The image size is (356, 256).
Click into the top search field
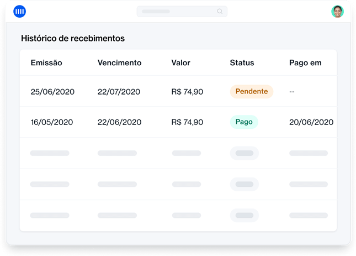click(x=177, y=11)
